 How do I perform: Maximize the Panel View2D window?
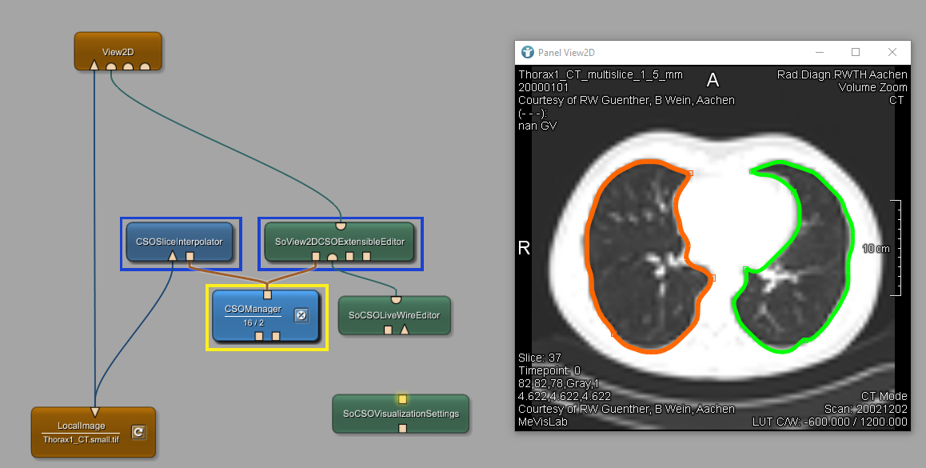pyautogui.click(x=856, y=52)
